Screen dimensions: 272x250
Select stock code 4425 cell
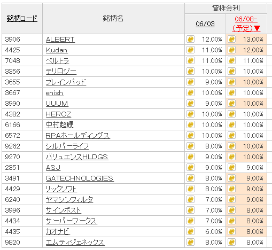point(22,50)
